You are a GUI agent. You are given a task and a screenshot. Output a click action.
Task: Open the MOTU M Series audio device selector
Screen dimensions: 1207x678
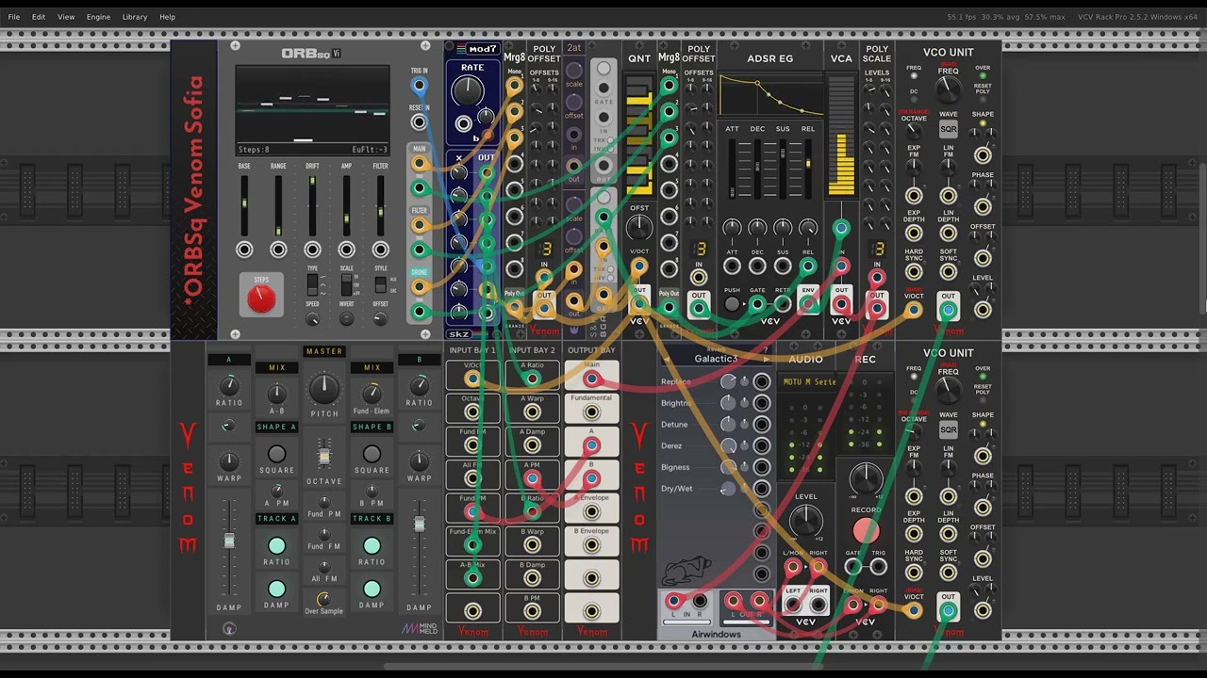[810, 381]
